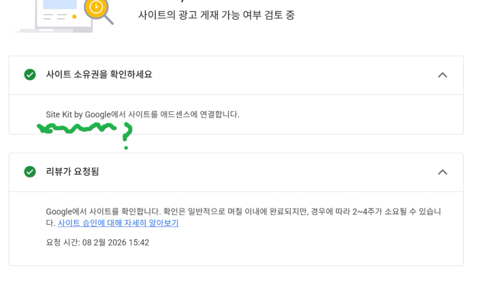Click the 사이트 소유권을 확인하세요 heading
Screen dimensions: 483x296
click(99, 75)
